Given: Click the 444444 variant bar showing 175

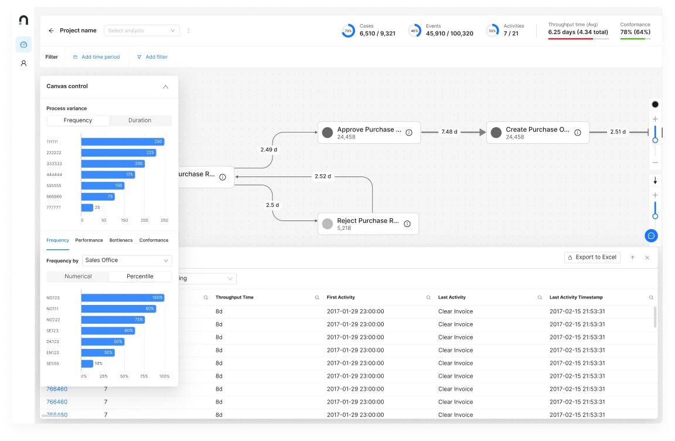Looking at the screenshot, I should [x=108, y=174].
